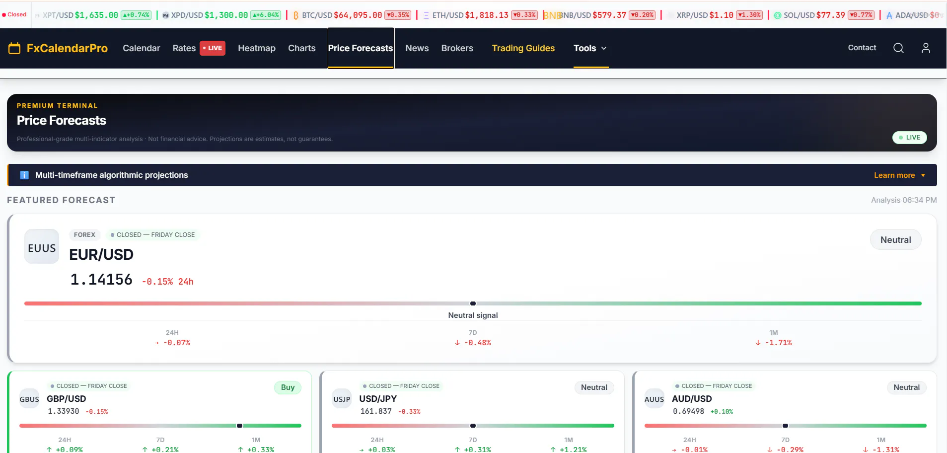Image resolution: width=947 pixels, height=453 pixels.
Task: Click the LIVE status pill in banner
Action: pyautogui.click(x=910, y=138)
